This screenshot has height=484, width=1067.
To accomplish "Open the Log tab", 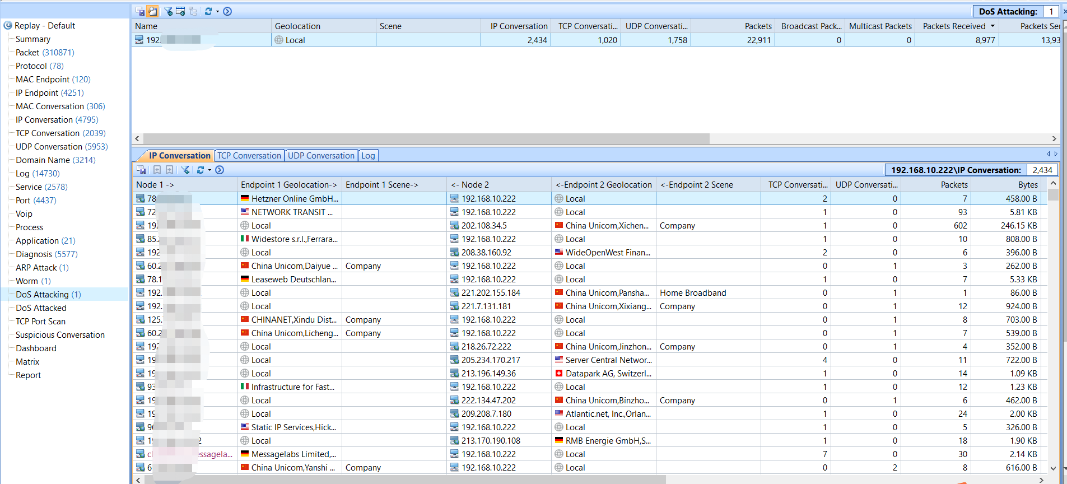I will click(x=368, y=156).
